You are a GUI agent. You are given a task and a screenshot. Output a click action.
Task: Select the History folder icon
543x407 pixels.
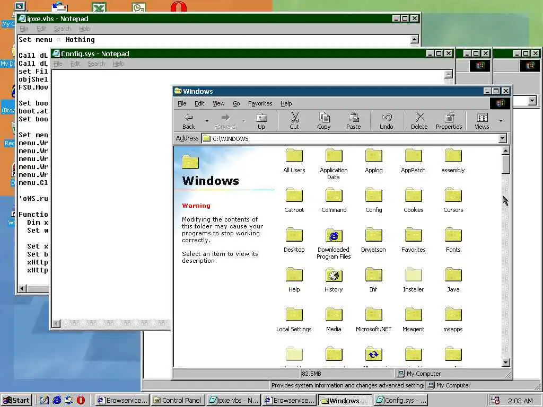(334, 276)
